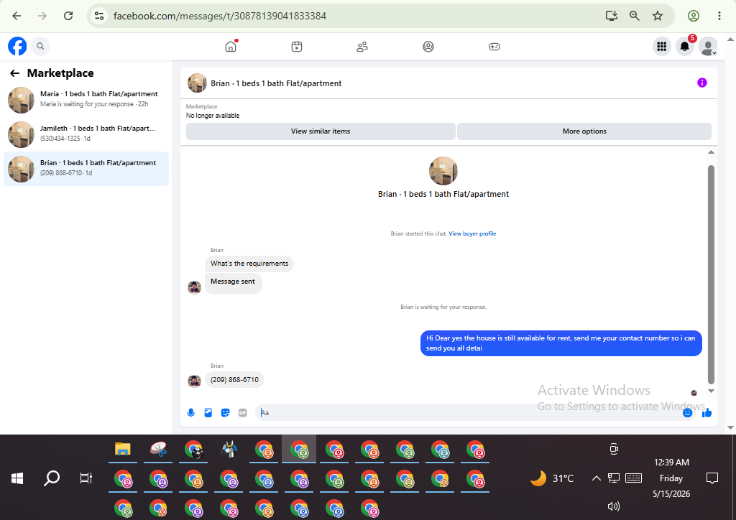This screenshot has height=520, width=736.
Task: Click the Facebook logo icon
Action: point(17,47)
